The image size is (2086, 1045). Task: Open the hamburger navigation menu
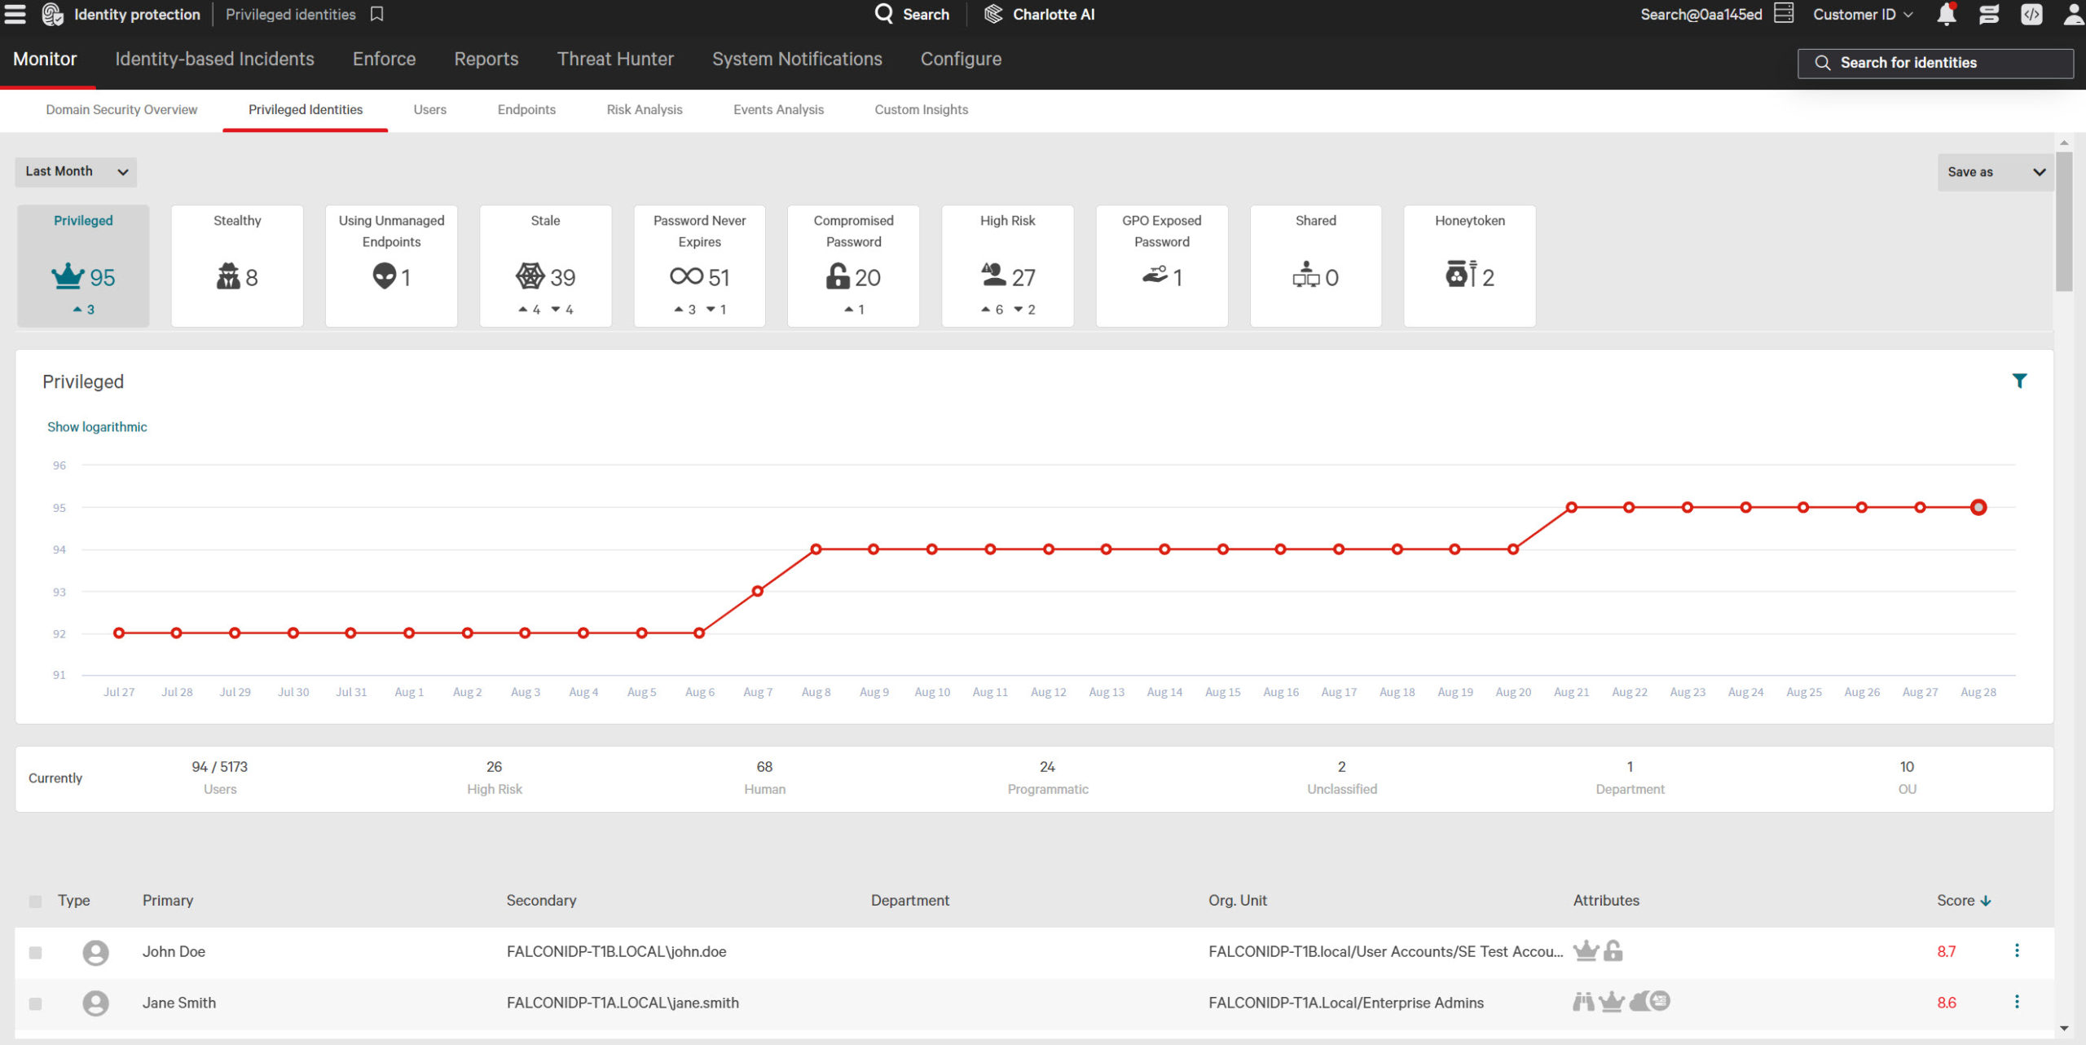15,14
